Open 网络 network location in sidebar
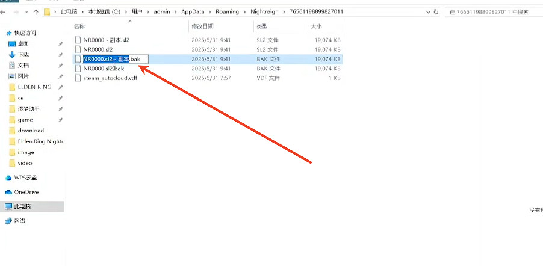Screen dimensions: 543x266 tap(20, 221)
